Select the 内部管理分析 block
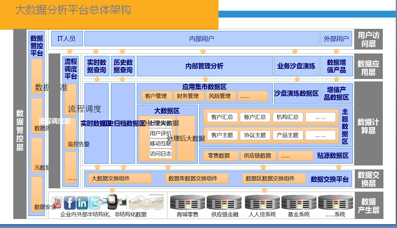Image resolution: width=397 pixels, height=228 pixels. pyautogui.click(x=205, y=66)
